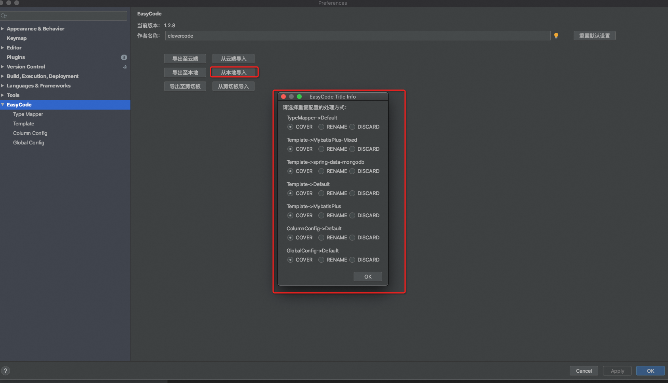
Task: Click Apply in Preferences window
Action: (x=617, y=371)
